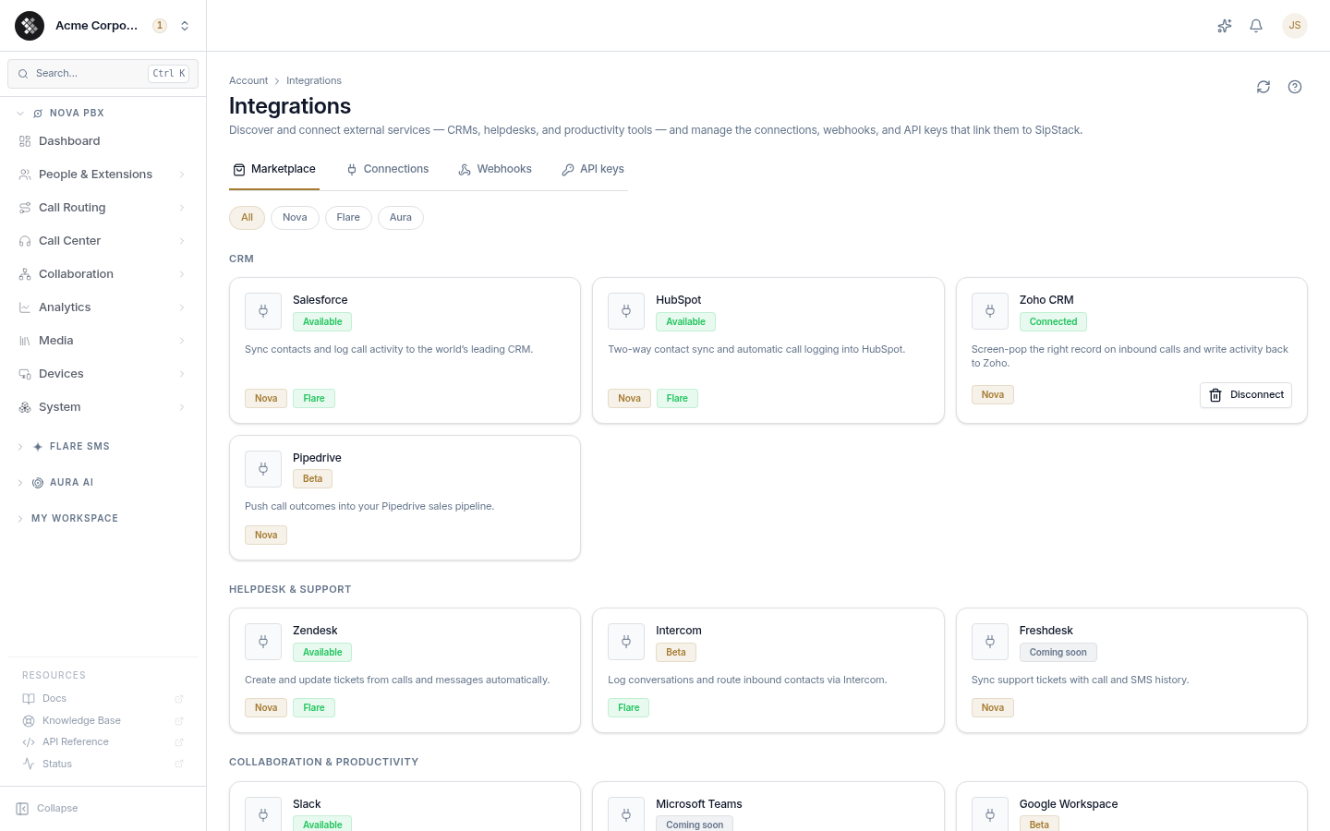This screenshot has height=831, width=1330.
Task: Go to Account in the breadcrumb
Action: coord(248,81)
